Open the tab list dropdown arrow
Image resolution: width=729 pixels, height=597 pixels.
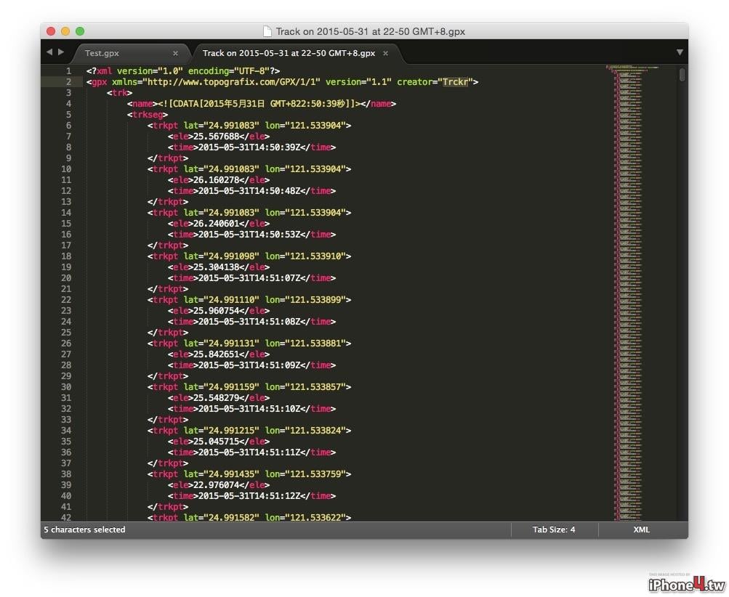(680, 52)
